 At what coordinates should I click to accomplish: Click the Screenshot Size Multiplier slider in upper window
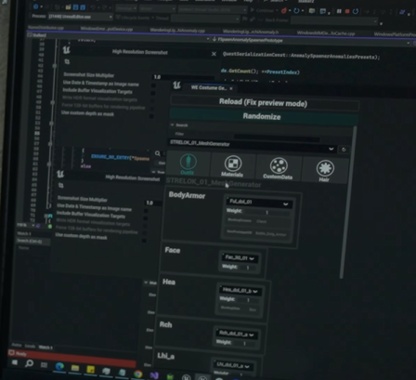[184, 77]
